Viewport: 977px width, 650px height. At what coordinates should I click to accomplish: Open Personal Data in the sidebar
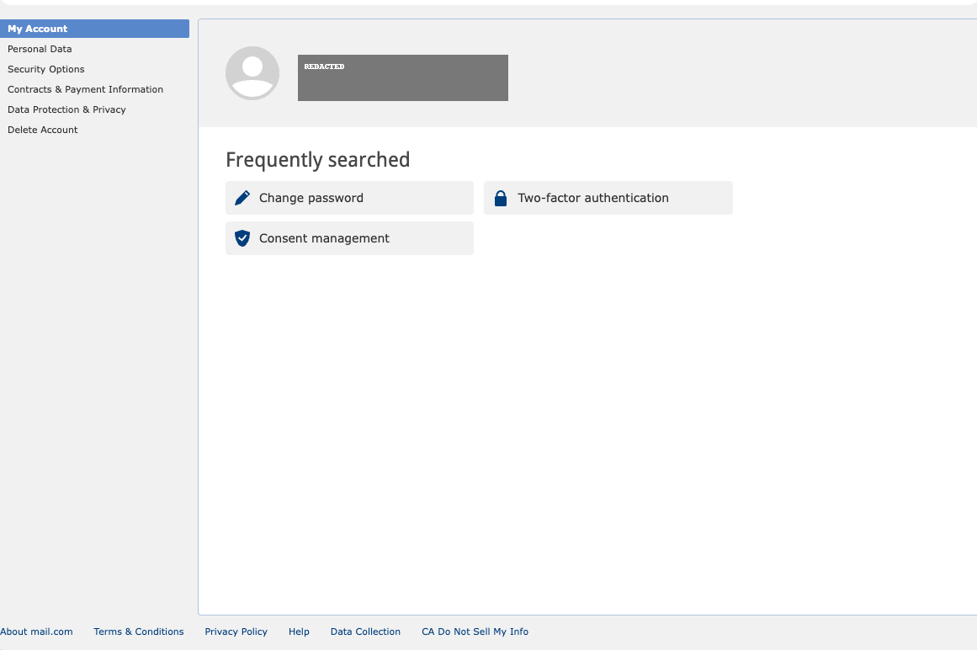pyautogui.click(x=40, y=49)
